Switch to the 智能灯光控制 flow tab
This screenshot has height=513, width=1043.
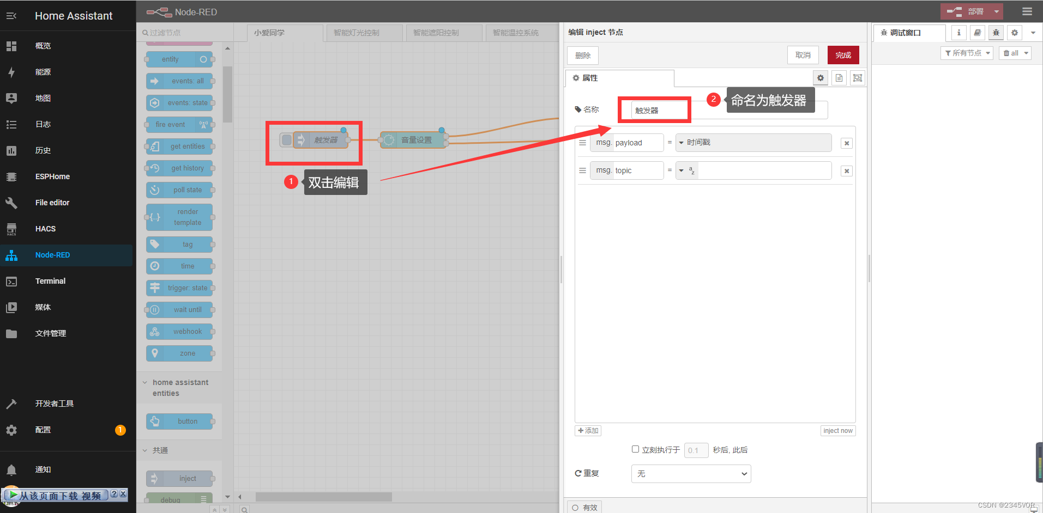(x=364, y=33)
